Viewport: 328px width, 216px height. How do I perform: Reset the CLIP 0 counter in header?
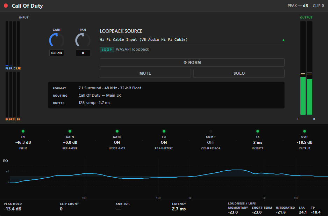coord(318,6)
